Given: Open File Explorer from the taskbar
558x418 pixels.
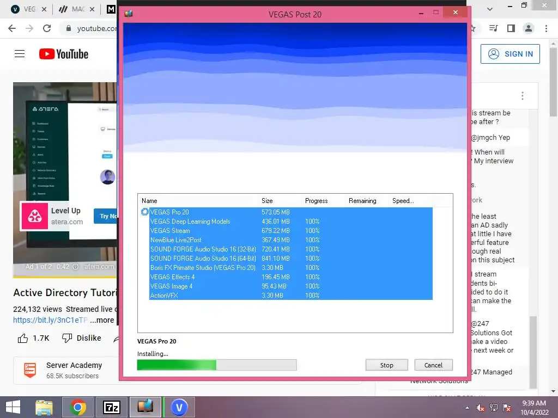Looking at the screenshot, I should (x=44, y=407).
